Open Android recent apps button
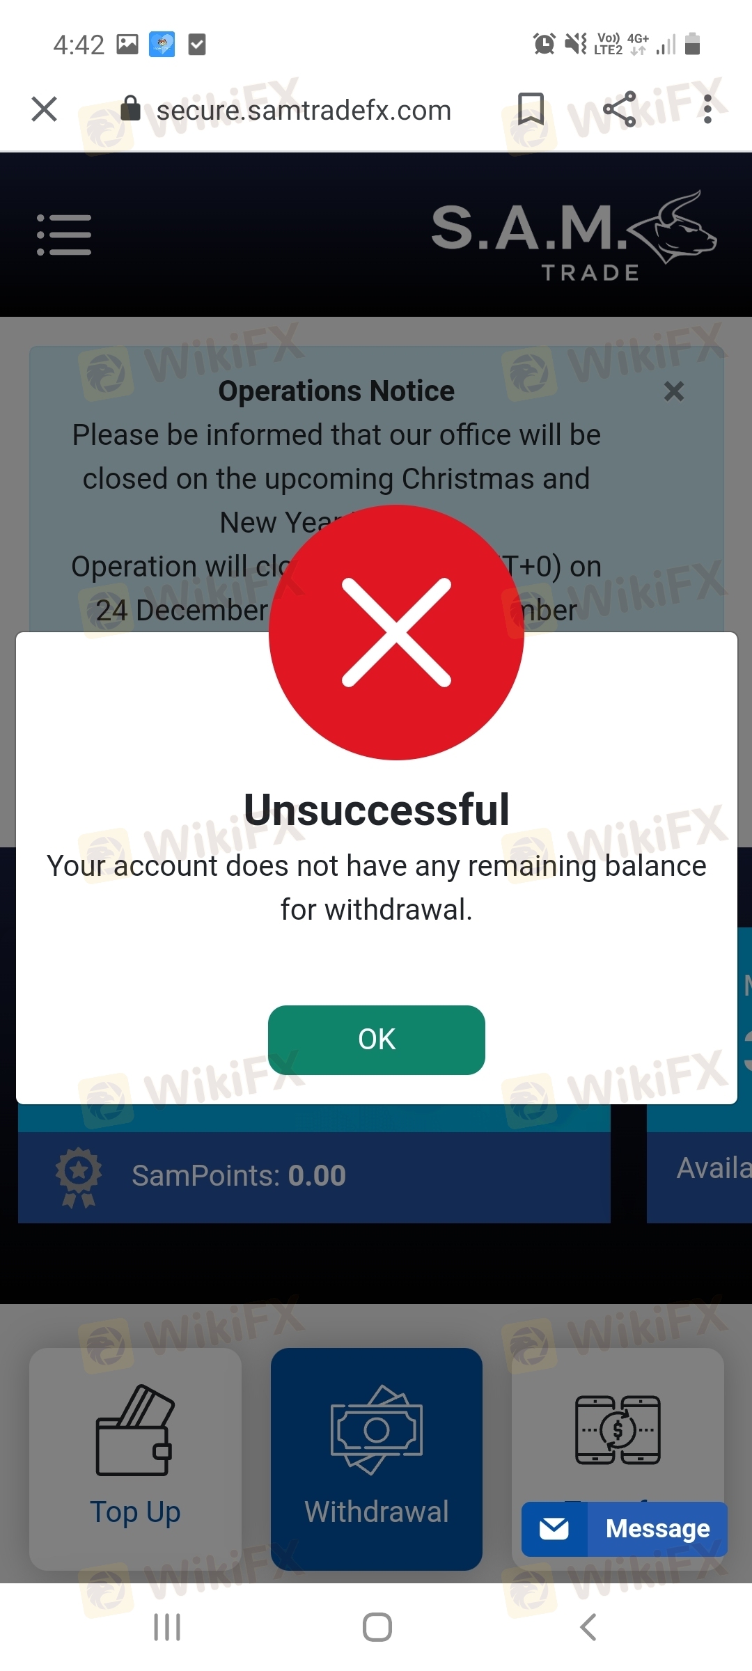Viewport: 752px width, 1671px height. point(167,1627)
